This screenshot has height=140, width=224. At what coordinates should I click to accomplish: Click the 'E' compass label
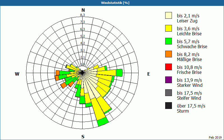click(x=149, y=74)
